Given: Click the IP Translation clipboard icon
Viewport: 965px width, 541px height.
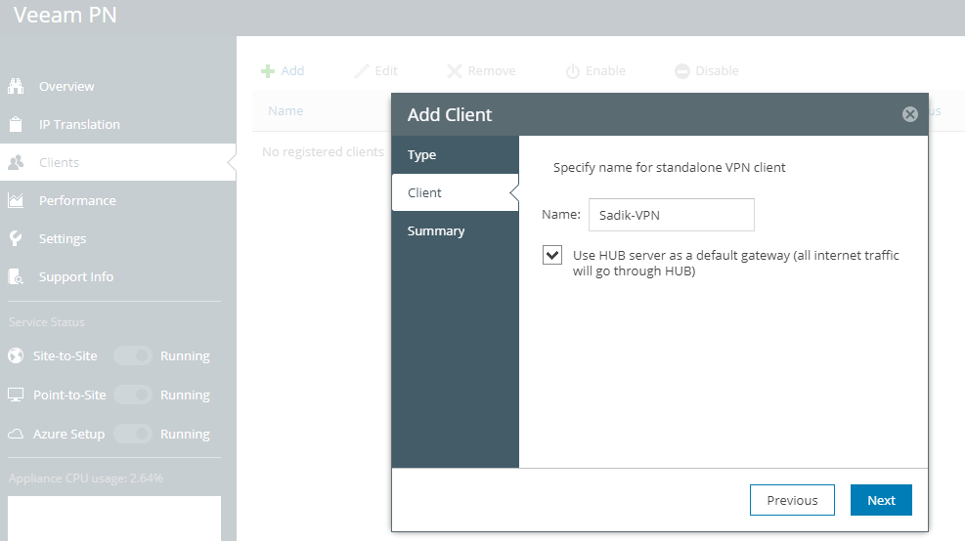Looking at the screenshot, I should pyautogui.click(x=16, y=124).
